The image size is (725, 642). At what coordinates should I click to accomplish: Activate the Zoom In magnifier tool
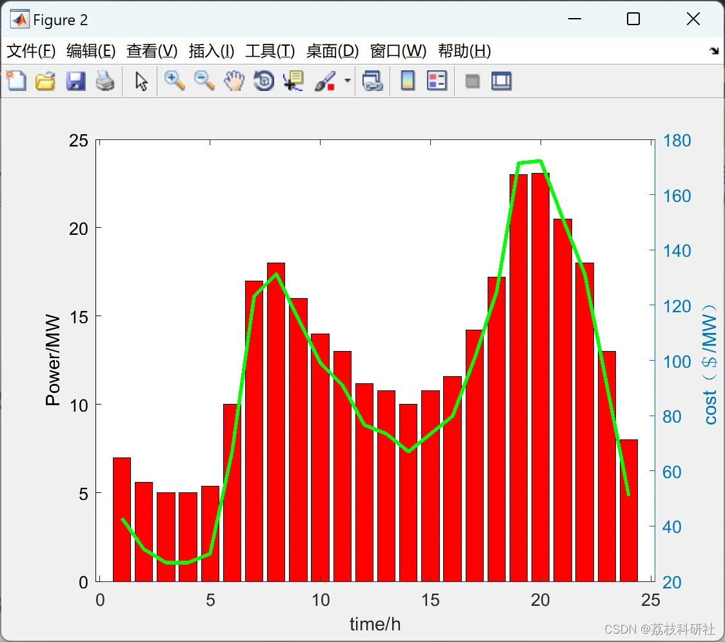[175, 81]
